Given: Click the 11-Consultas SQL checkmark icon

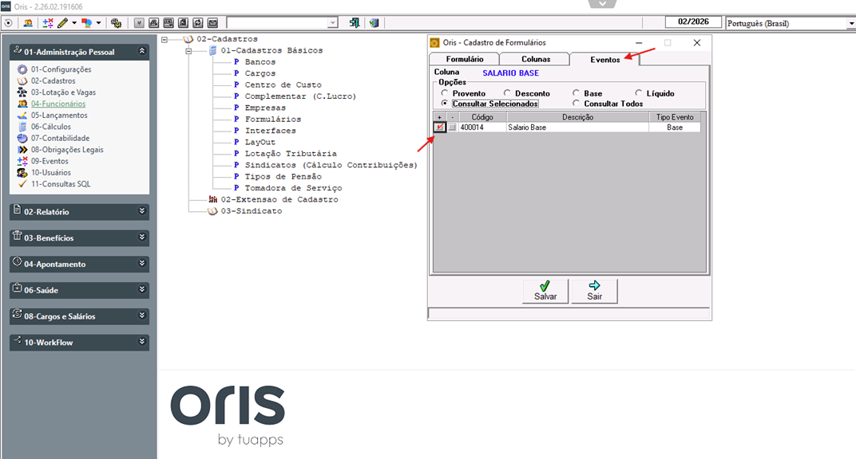Looking at the screenshot, I should coord(22,184).
